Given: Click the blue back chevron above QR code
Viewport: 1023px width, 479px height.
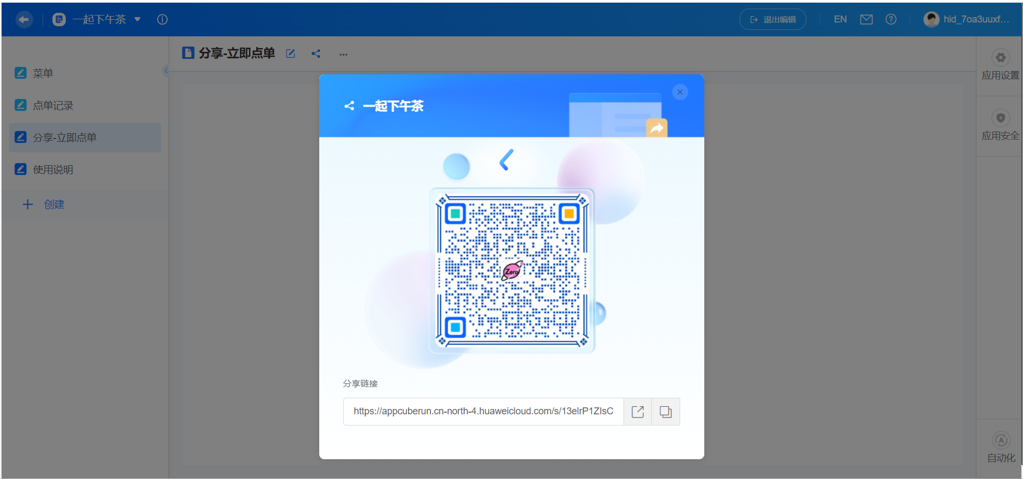Looking at the screenshot, I should click(506, 159).
